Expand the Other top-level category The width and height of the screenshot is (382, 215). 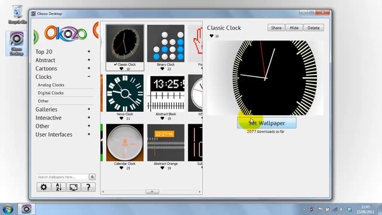click(89, 126)
